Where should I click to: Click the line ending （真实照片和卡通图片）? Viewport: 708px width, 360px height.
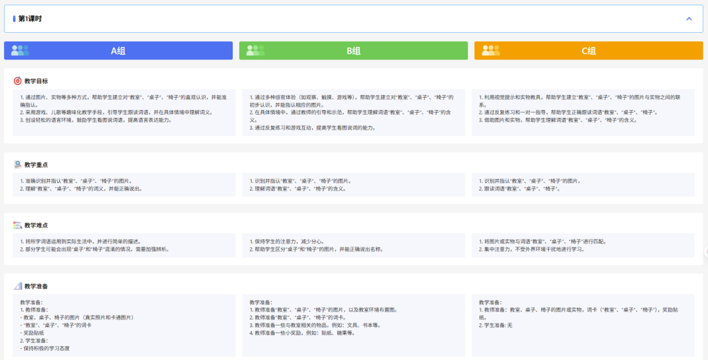point(77,317)
